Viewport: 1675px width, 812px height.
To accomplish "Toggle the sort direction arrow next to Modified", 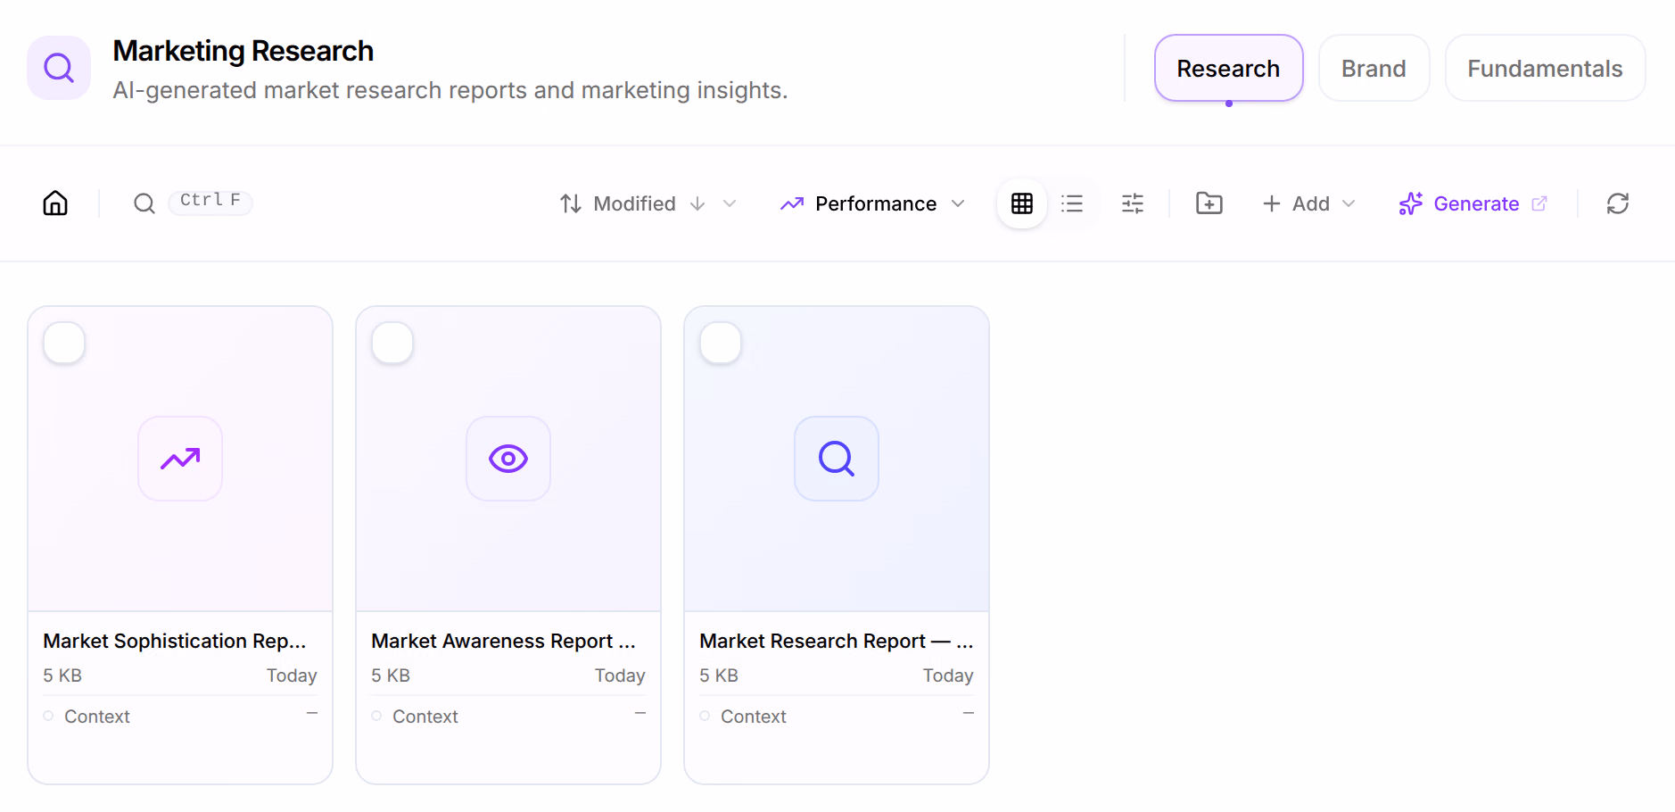I will pyautogui.click(x=697, y=203).
